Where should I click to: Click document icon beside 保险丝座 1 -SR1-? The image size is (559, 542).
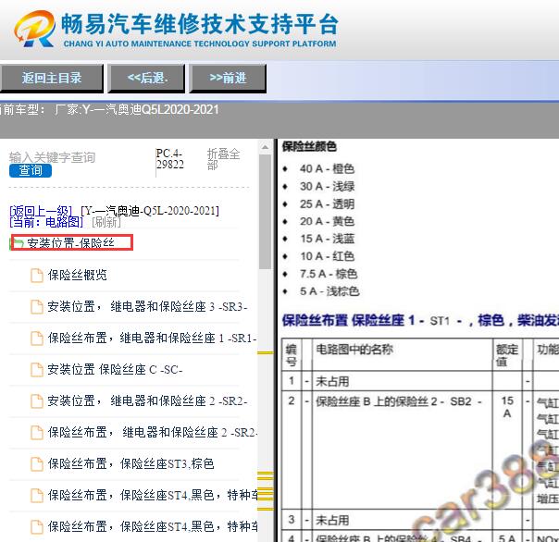tap(36, 339)
